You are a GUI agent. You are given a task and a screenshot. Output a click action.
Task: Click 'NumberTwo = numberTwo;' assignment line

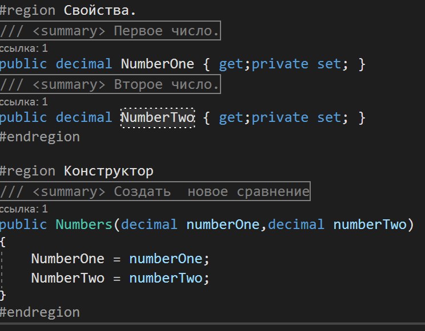pyautogui.click(x=121, y=278)
